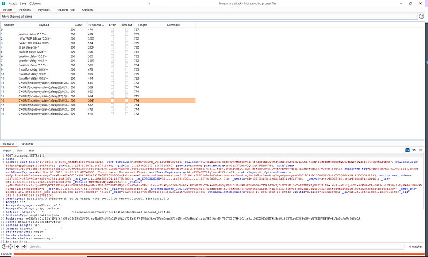Sort by the Request column header
This screenshot has height=257, width=428.
[x=9, y=25]
